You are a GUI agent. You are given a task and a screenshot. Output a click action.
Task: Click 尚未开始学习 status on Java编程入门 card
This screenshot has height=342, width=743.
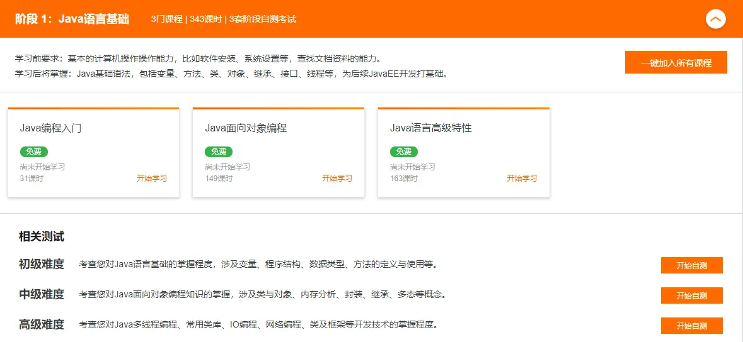tap(43, 167)
